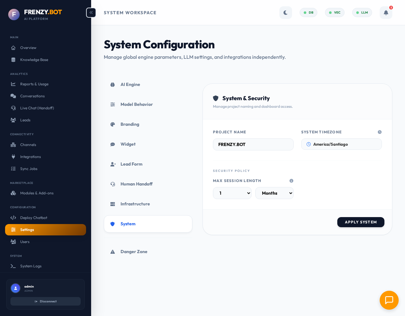
Task: Select the Conversations icon in the sidebar
Action: pyautogui.click(x=13, y=96)
